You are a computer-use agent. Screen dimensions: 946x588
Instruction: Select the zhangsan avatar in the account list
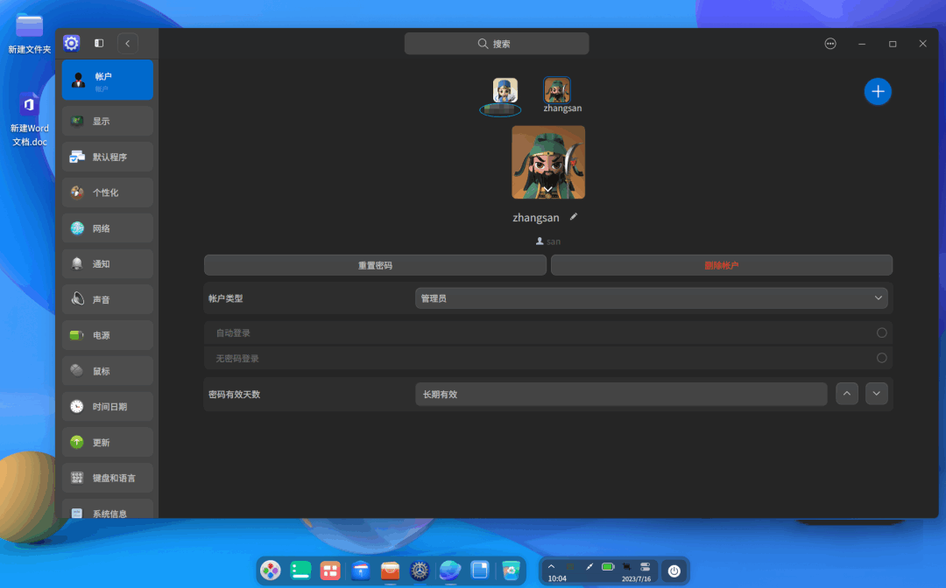[x=557, y=90]
